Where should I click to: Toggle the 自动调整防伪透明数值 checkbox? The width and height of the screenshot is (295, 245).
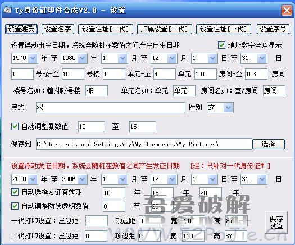pyautogui.click(x=15, y=206)
